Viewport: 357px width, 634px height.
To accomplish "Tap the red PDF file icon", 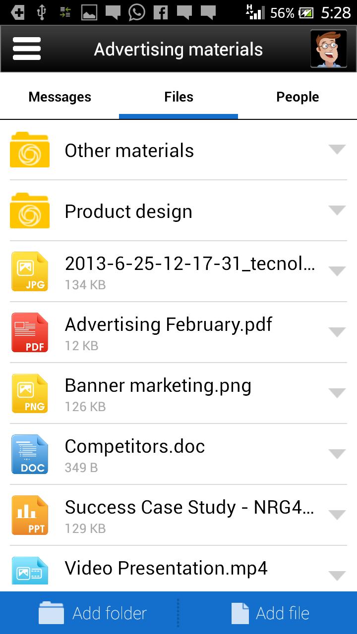I will [x=30, y=332].
